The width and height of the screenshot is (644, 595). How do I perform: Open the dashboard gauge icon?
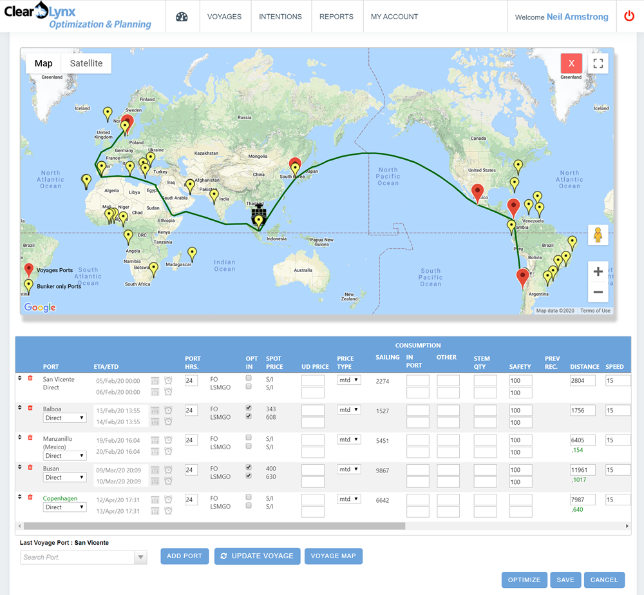(x=182, y=17)
